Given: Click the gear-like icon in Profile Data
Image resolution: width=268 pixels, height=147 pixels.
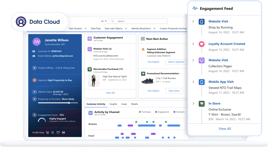Looking at the screenshot, I should [53, 132].
